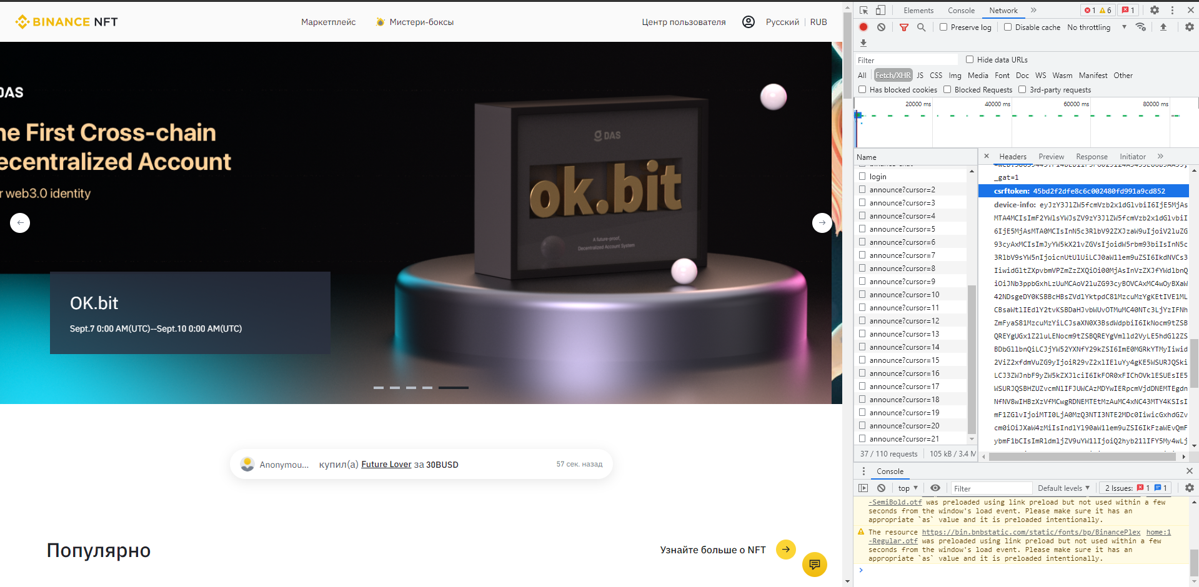Close the request details pane
Screen dimensions: 1199x587
coord(987,156)
